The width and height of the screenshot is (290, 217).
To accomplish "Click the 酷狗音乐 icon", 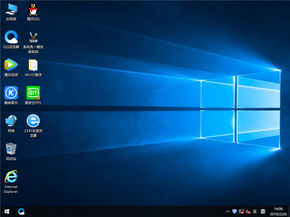I will click(x=11, y=95).
